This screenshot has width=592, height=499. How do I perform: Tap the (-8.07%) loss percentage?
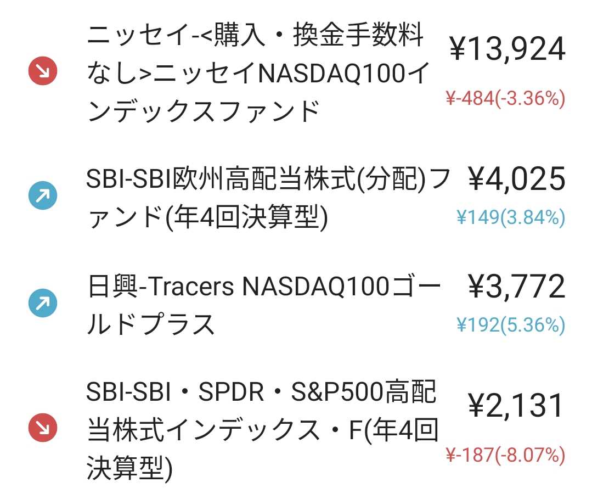(x=530, y=455)
